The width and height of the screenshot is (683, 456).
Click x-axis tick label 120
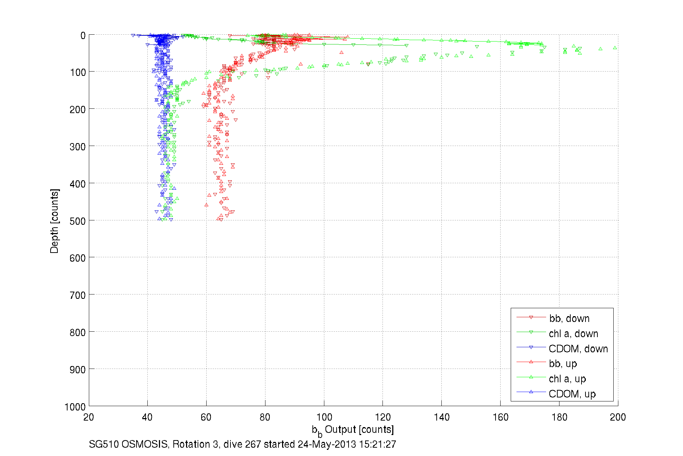tap(383, 417)
